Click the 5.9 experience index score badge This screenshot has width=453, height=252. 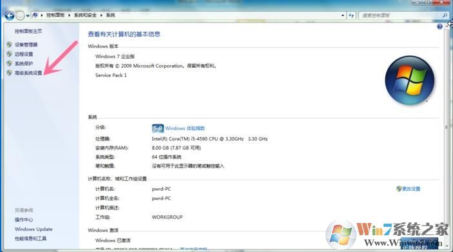coord(157,128)
